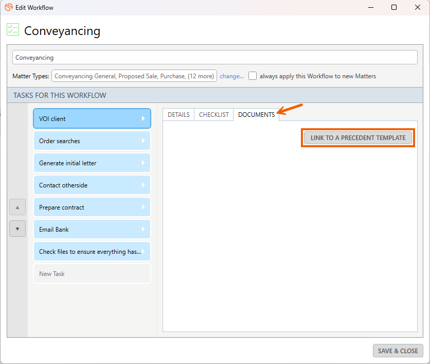Expand the Contact otherside task arrow
Image resolution: width=430 pixels, height=364 pixels.
144,185
